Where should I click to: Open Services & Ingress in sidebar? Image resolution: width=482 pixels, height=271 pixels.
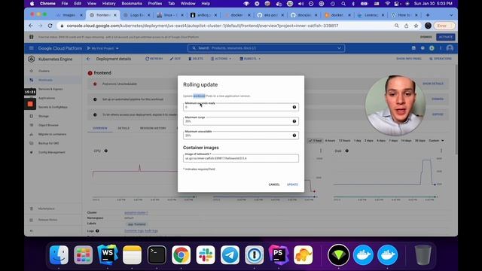click(x=50, y=89)
